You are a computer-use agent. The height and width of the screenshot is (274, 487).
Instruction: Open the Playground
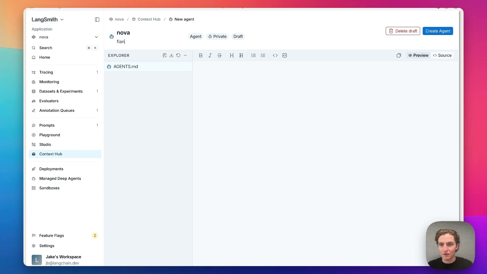[x=65, y=135]
